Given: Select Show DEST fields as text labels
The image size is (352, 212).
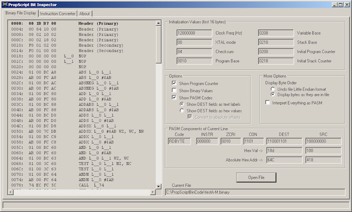Looking at the screenshot, I should coord(182,104).
